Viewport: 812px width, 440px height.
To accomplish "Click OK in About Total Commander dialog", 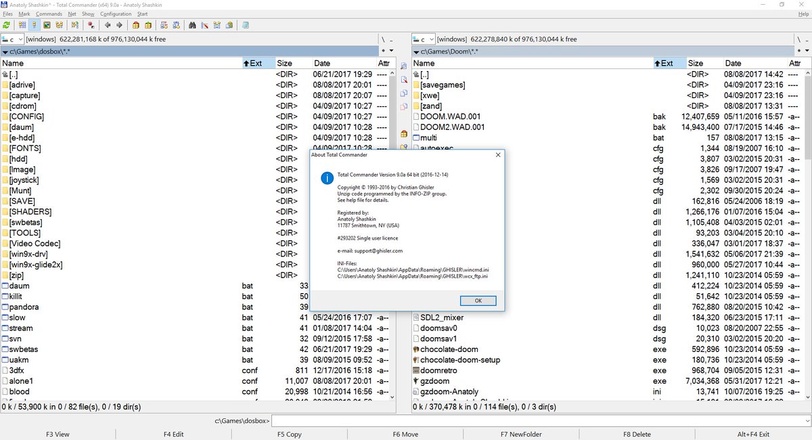I will coord(478,301).
